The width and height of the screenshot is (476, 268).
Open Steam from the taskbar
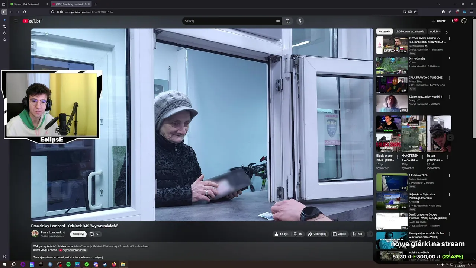click(105, 264)
